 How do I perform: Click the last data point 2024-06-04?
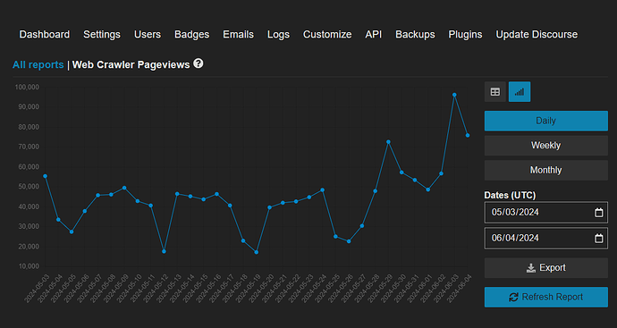click(x=468, y=135)
